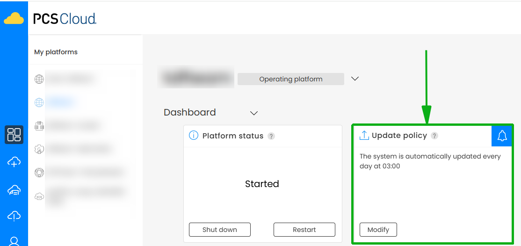Click the Dashboard title text
The width and height of the screenshot is (521, 246).
[x=190, y=112]
